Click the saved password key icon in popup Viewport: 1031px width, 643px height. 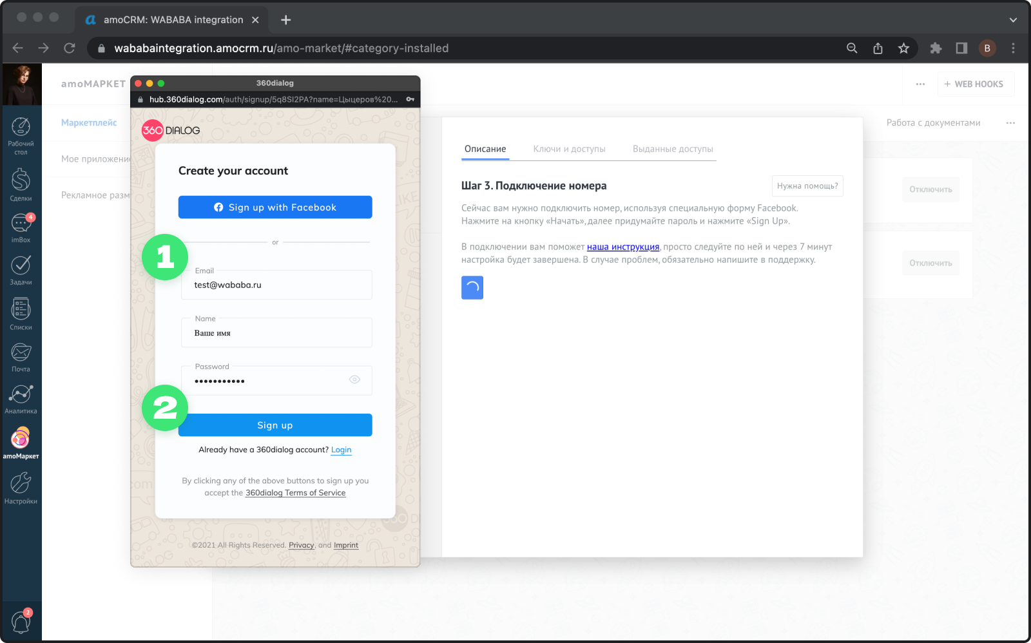click(410, 99)
